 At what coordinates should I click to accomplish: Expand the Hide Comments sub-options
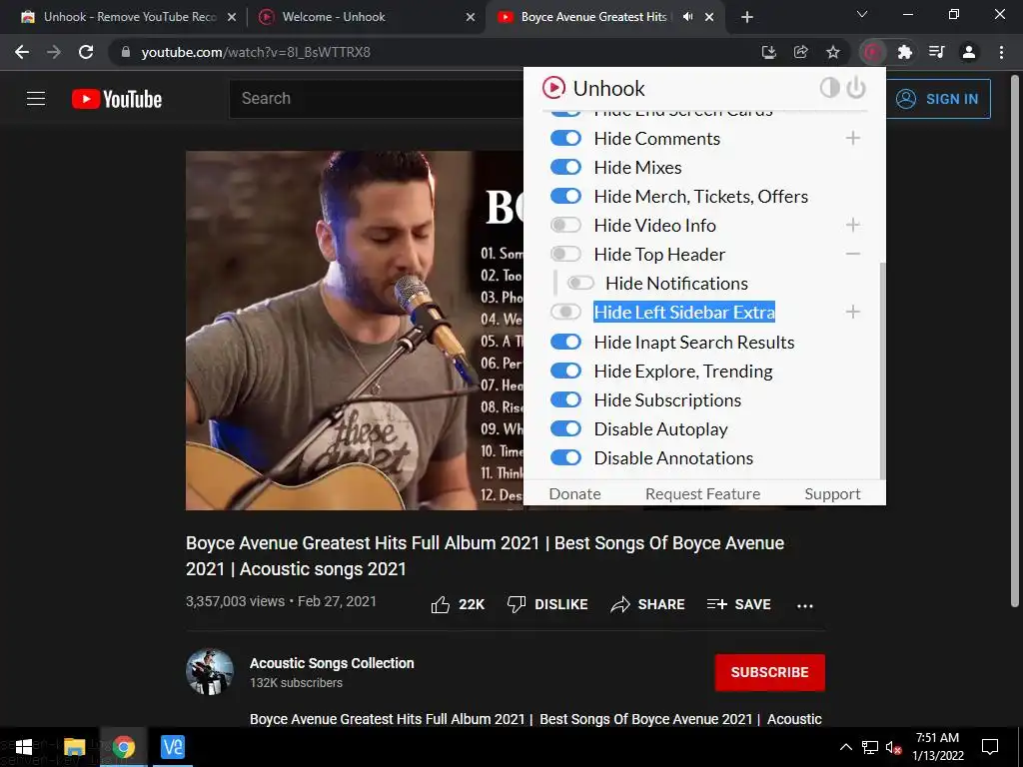coord(853,138)
